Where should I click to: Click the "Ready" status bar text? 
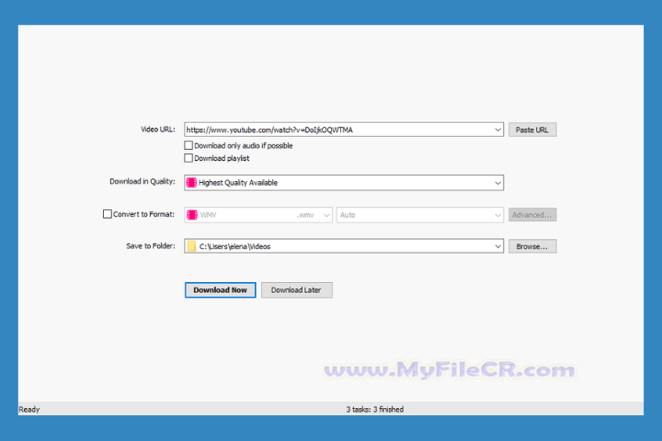(x=29, y=410)
